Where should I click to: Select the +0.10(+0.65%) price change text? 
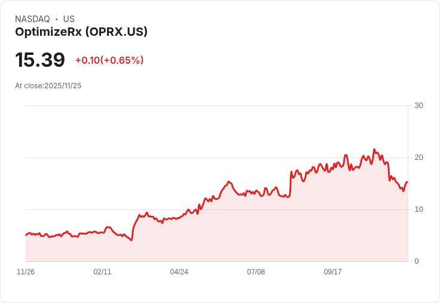tap(109, 60)
